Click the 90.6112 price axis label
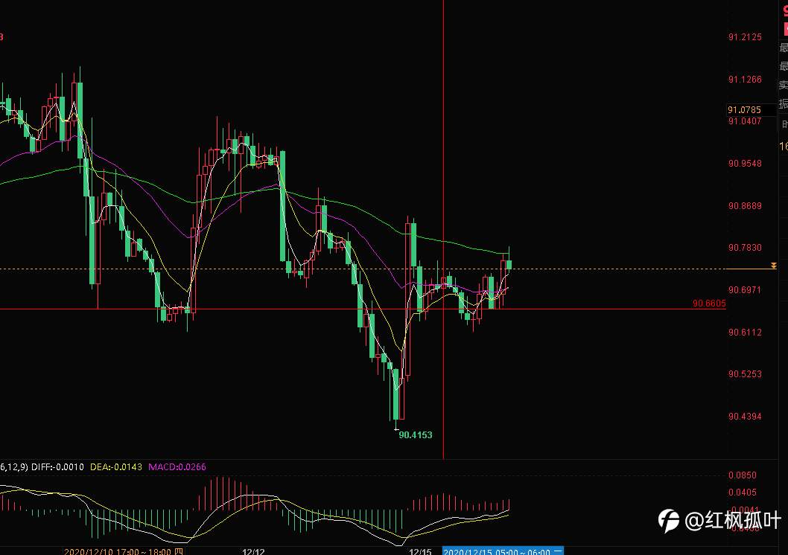This screenshot has width=788, height=555. coord(745,333)
